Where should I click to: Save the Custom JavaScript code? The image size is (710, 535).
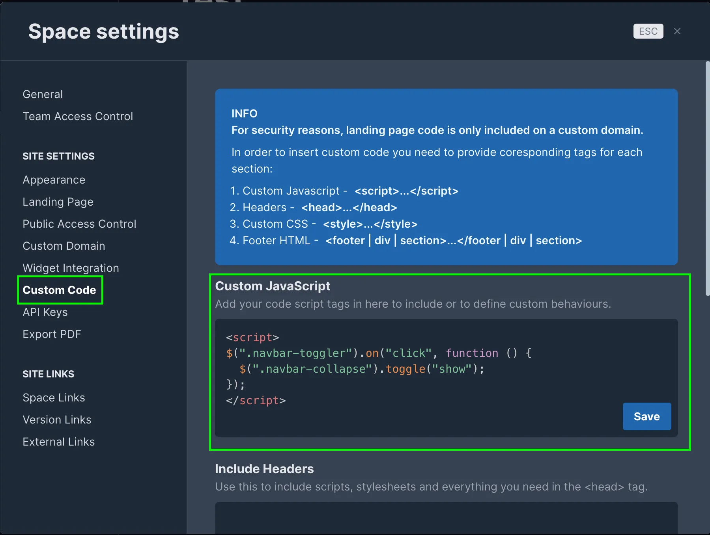pos(647,416)
